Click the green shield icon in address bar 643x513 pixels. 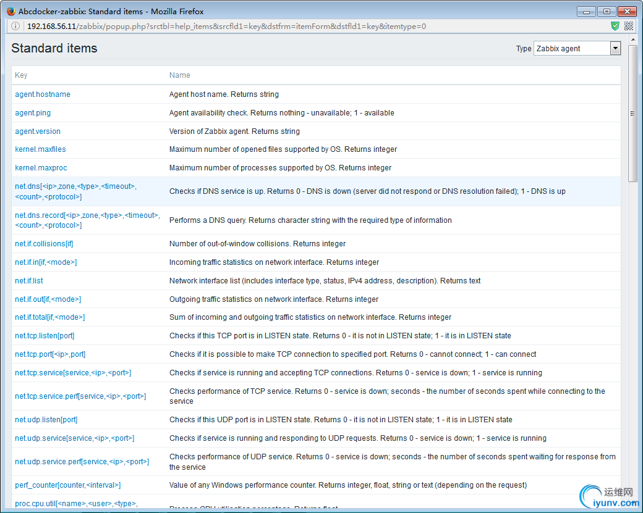coord(615,26)
